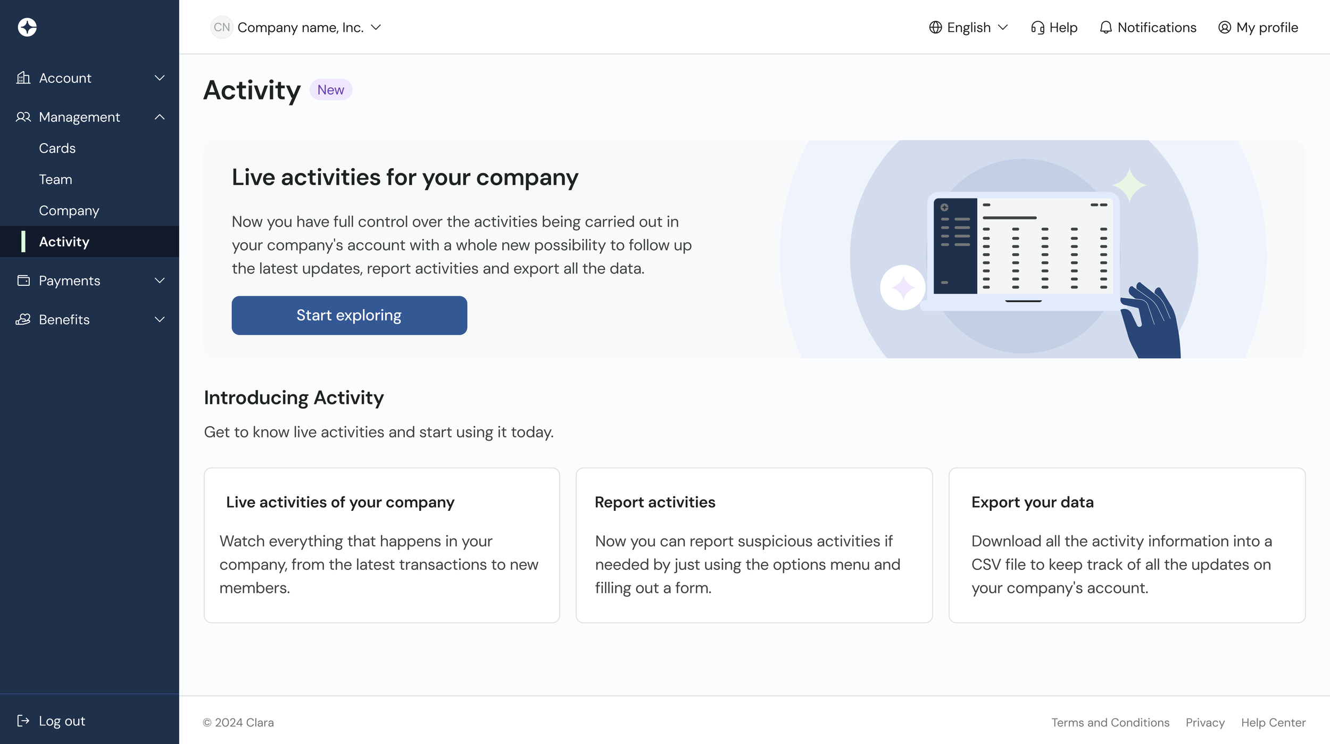Image resolution: width=1330 pixels, height=744 pixels.
Task: Click the Benefits hand icon
Action: pyautogui.click(x=23, y=319)
